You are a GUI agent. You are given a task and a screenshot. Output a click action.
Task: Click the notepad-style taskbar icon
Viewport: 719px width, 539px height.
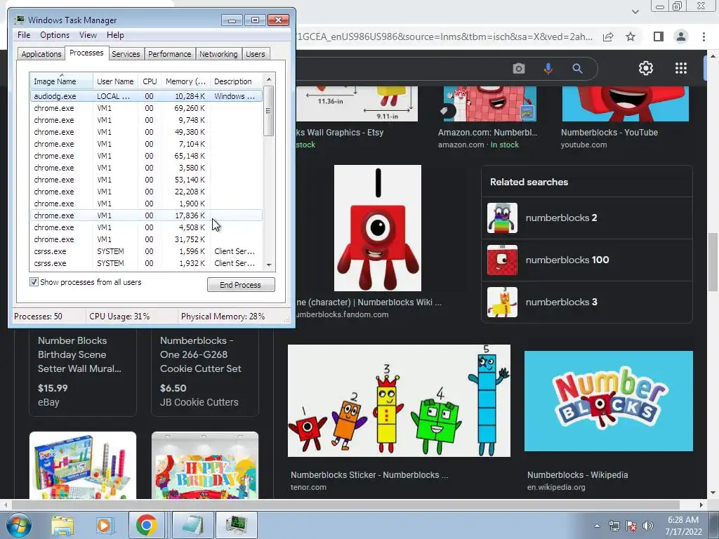(x=193, y=525)
